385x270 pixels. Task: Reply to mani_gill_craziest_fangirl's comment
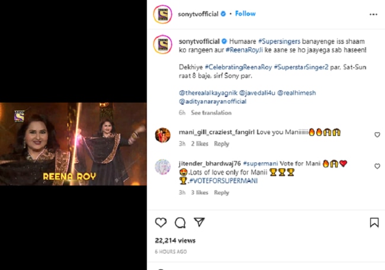tap(221, 144)
